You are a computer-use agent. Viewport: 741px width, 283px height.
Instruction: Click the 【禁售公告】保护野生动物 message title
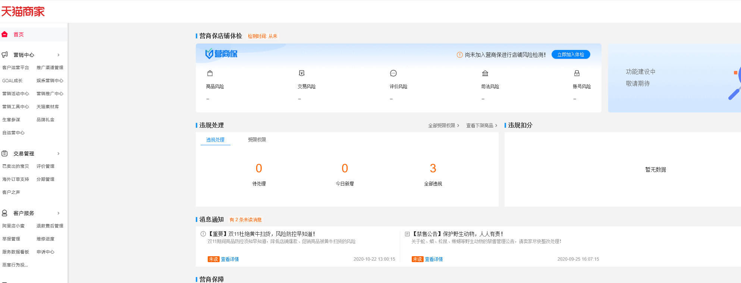pos(457,234)
